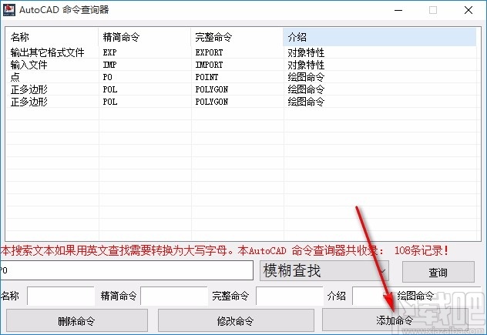Click the EXP short command cell
The image size is (487, 335).
tap(109, 52)
